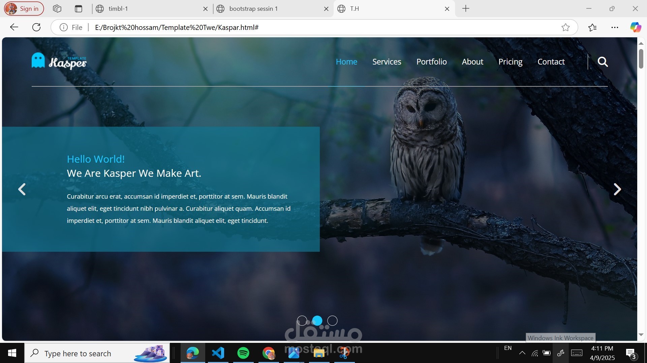Go to Services section
This screenshot has height=363, width=647.
(x=387, y=62)
